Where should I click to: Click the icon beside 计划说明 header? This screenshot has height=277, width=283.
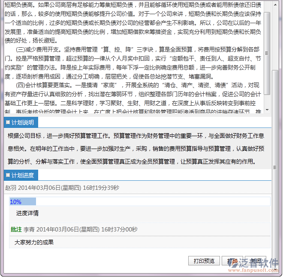coord(8,122)
